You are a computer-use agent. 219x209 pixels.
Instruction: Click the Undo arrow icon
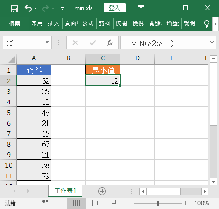[28, 8]
